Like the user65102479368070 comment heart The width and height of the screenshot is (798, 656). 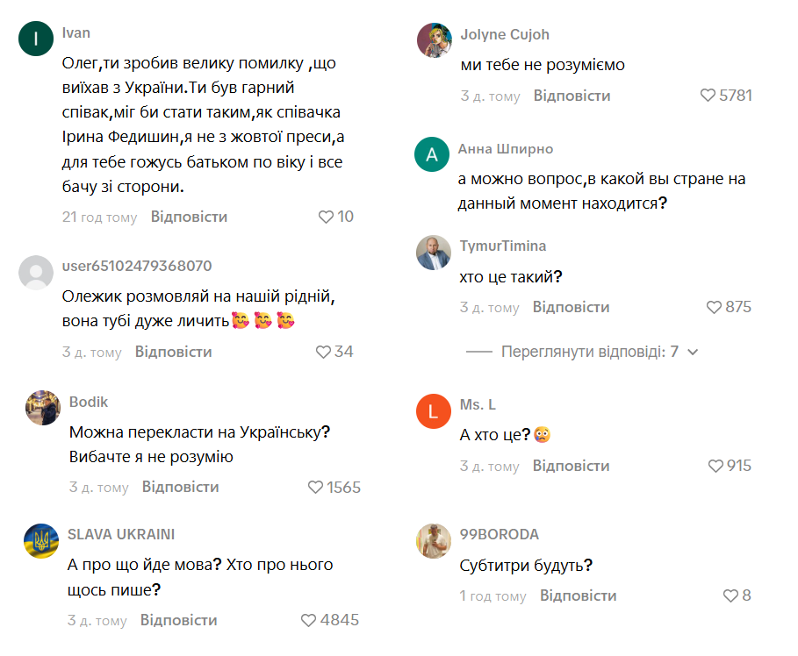pos(324,352)
